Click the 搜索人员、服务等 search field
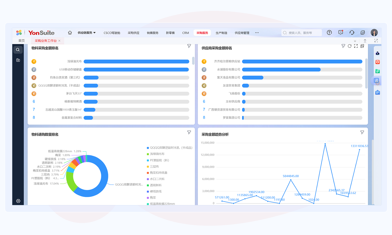 pos(302,33)
